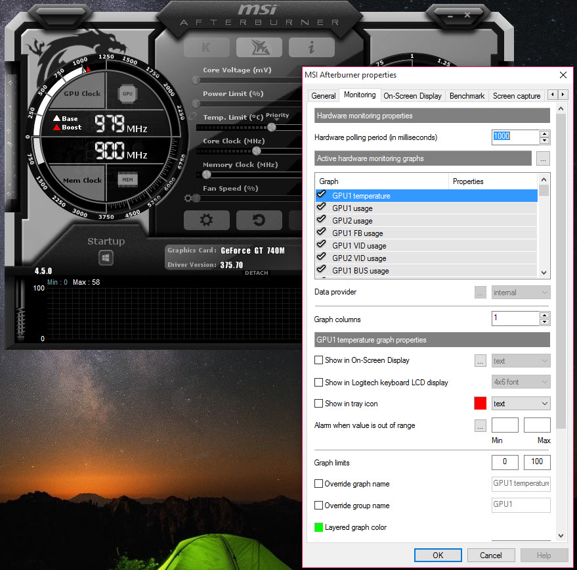Image resolution: width=577 pixels, height=570 pixels.
Task: Click the red tray icon color swatch
Action: [x=481, y=404]
